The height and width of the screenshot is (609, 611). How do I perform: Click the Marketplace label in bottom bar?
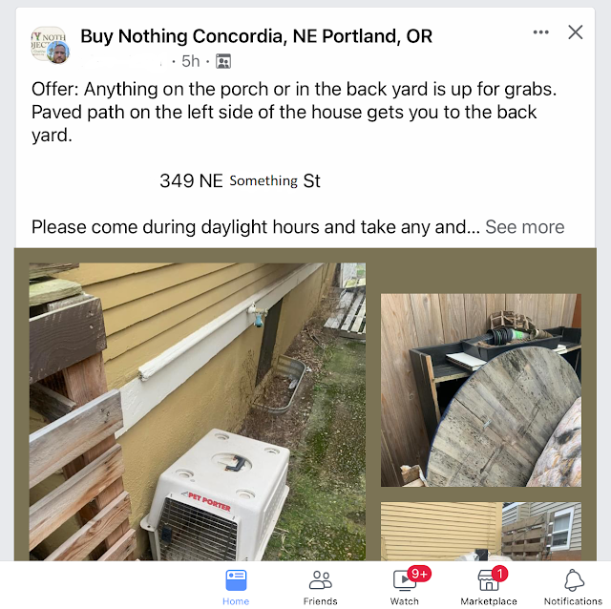click(489, 601)
